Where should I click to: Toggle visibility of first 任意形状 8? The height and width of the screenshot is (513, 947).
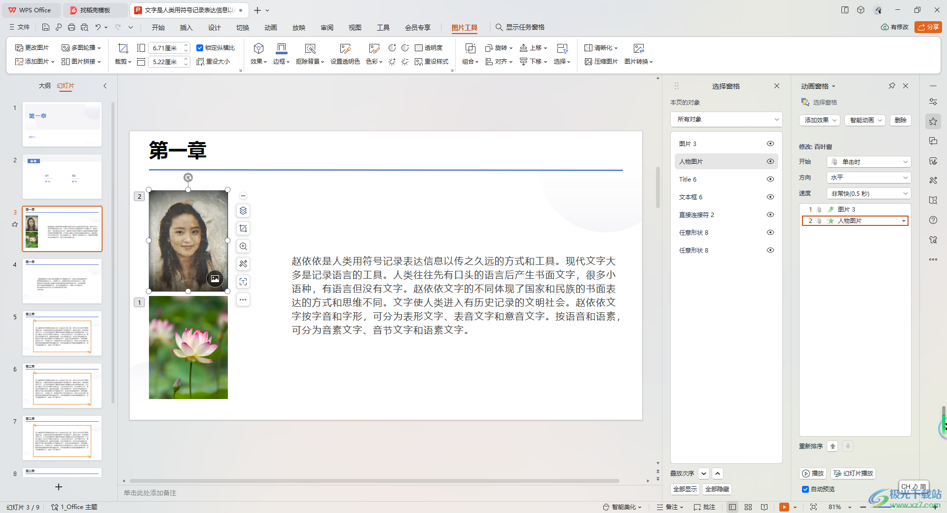tap(770, 232)
